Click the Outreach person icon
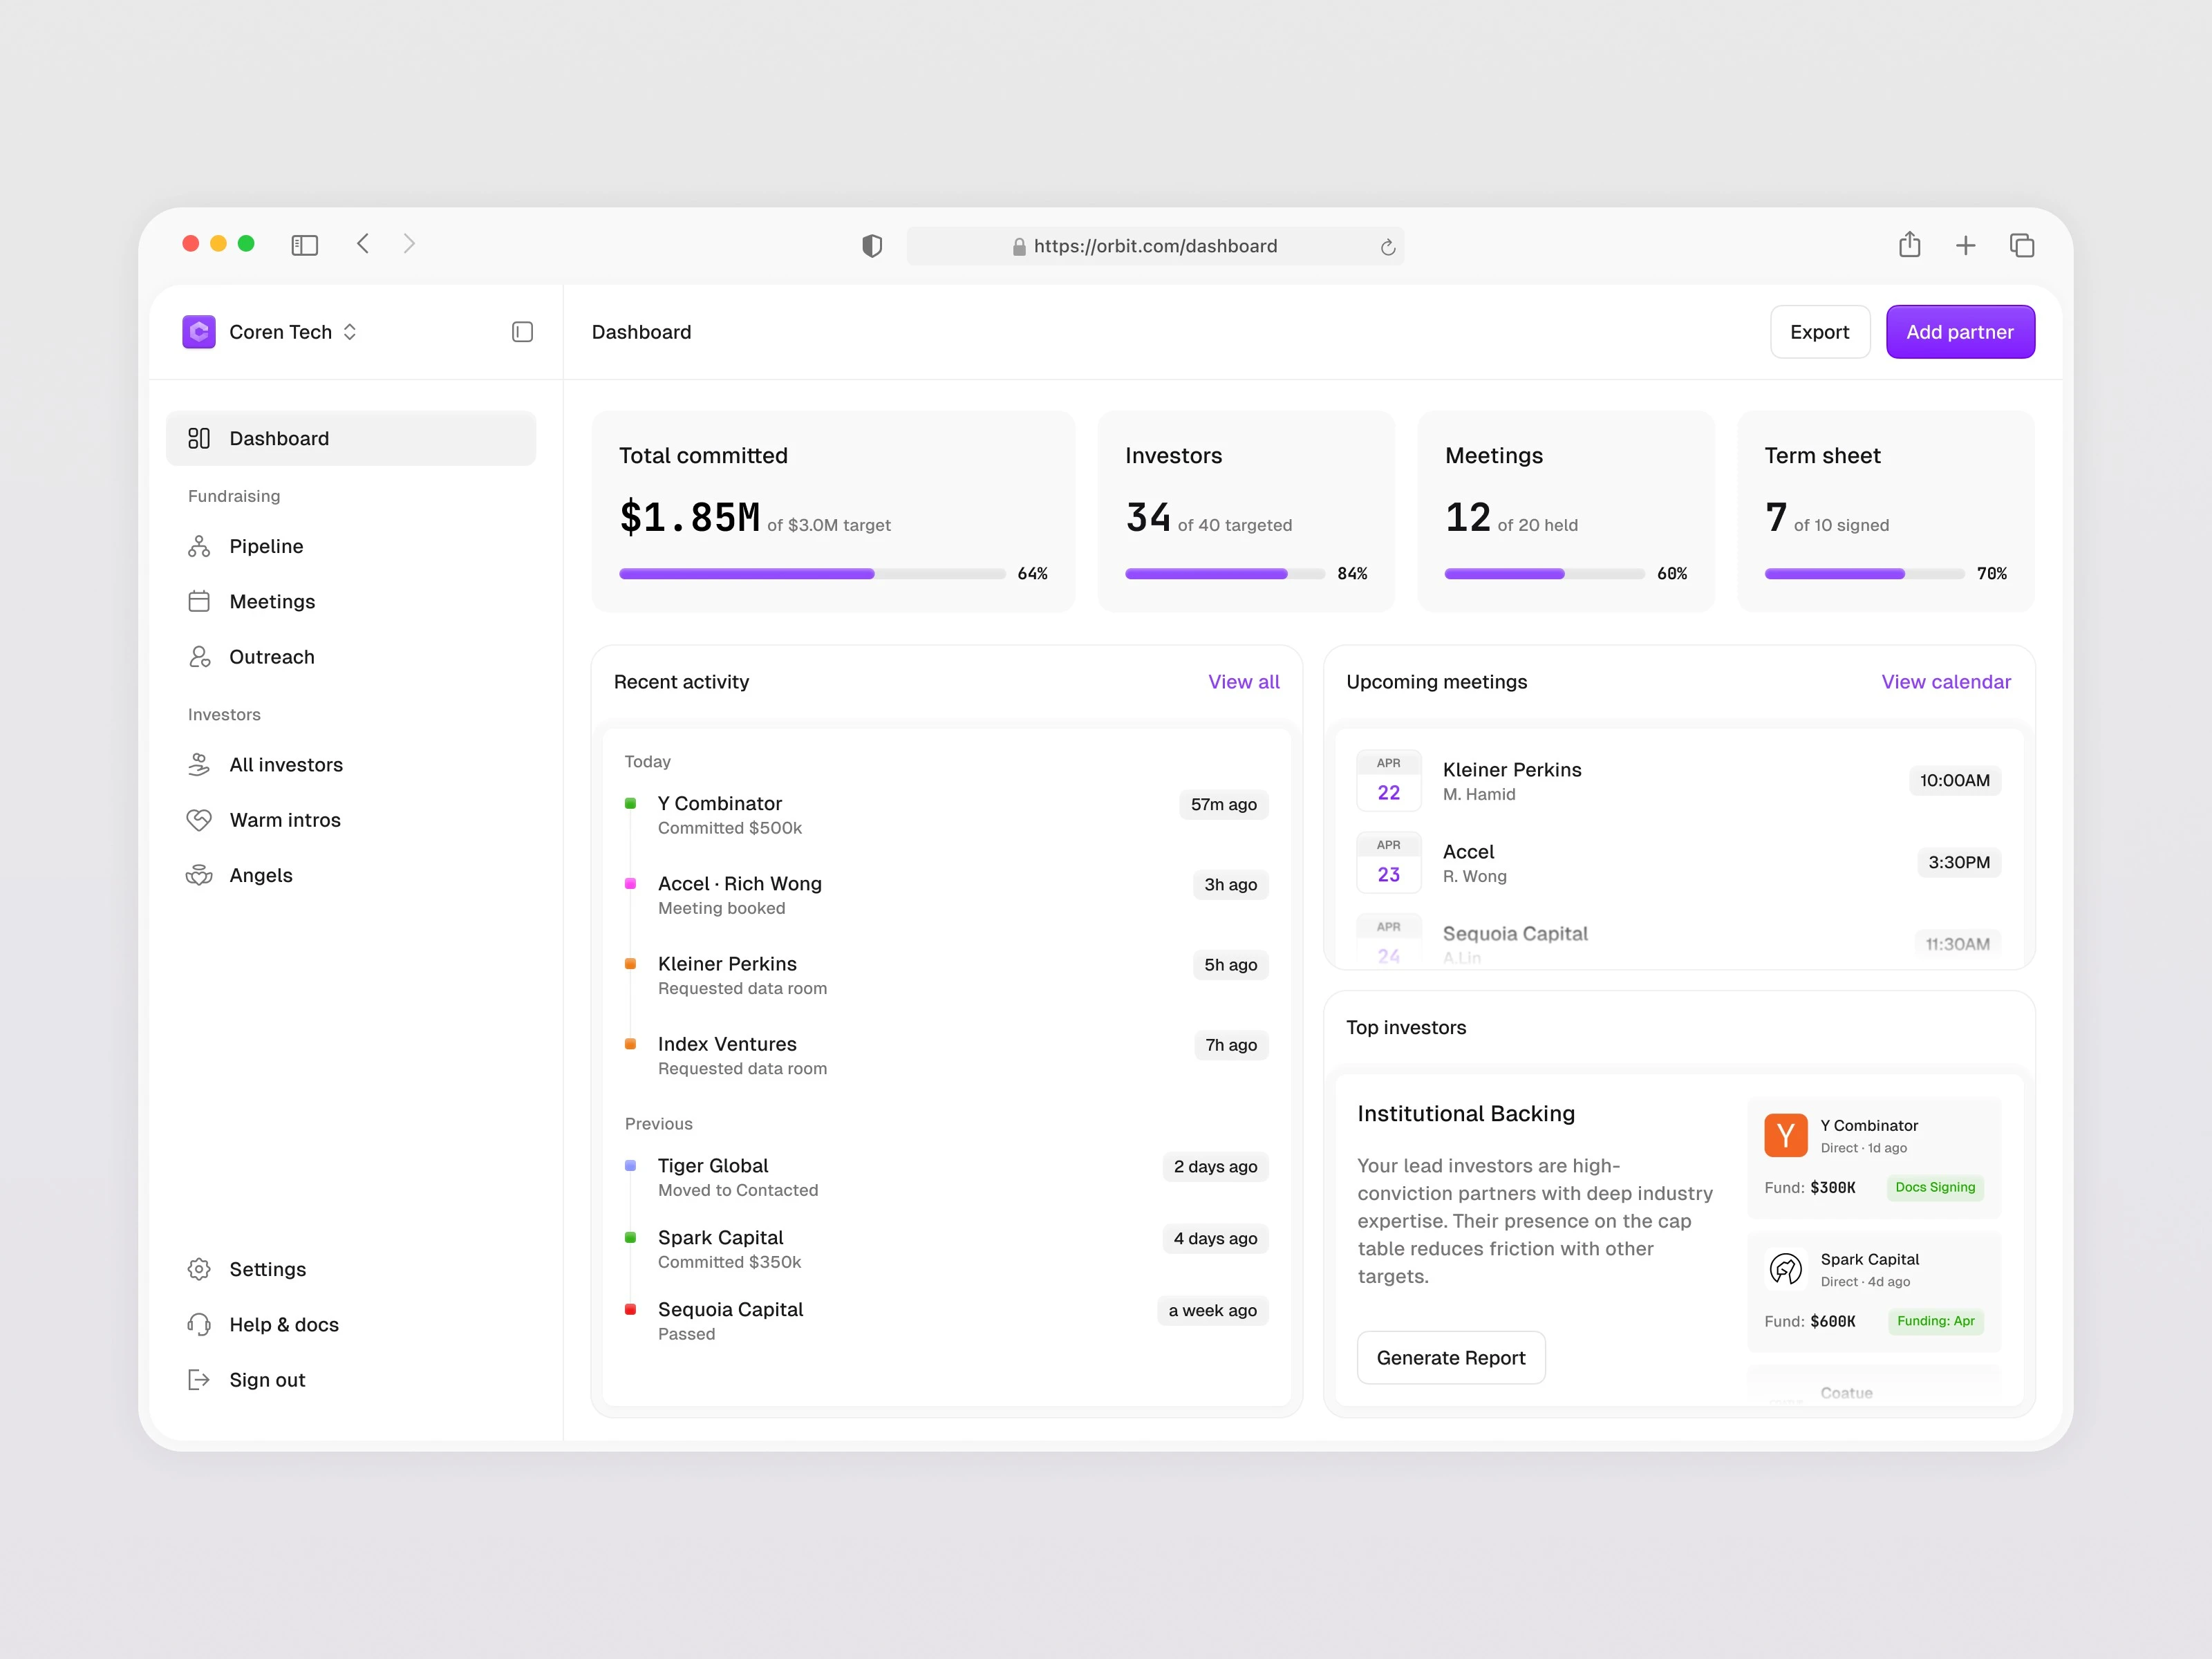 click(x=199, y=657)
